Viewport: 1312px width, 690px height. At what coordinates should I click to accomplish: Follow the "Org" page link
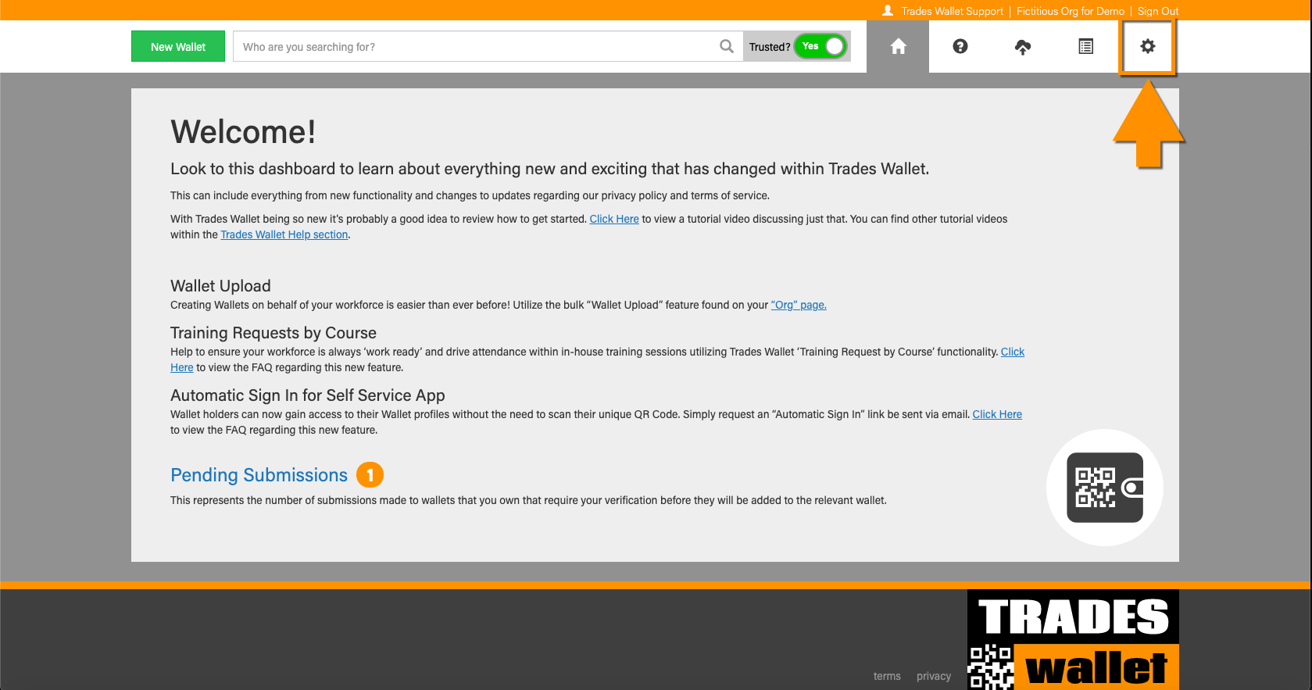coord(798,305)
